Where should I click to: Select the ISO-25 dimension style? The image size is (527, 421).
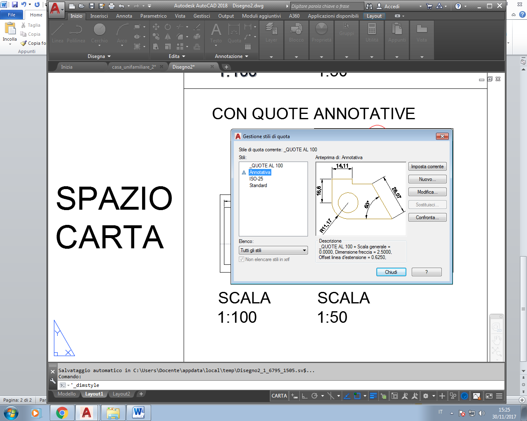(256, 179)
